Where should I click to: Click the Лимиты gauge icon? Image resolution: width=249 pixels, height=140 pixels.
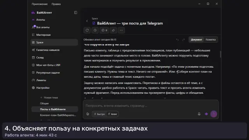tap(33, 80)
